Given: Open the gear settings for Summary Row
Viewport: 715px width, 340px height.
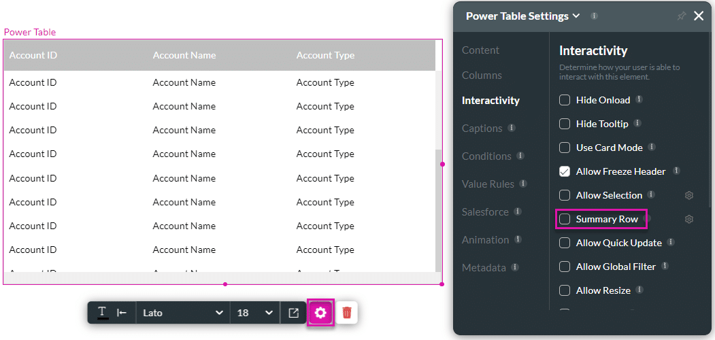Looking at the screenshot, I should (689, 219).
